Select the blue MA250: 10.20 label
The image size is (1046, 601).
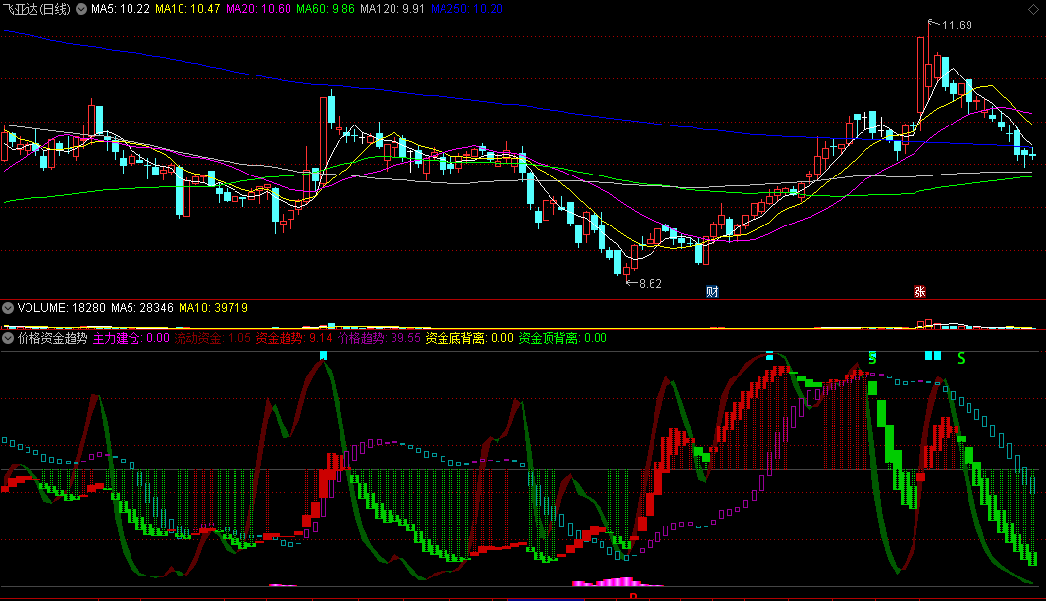467,10
